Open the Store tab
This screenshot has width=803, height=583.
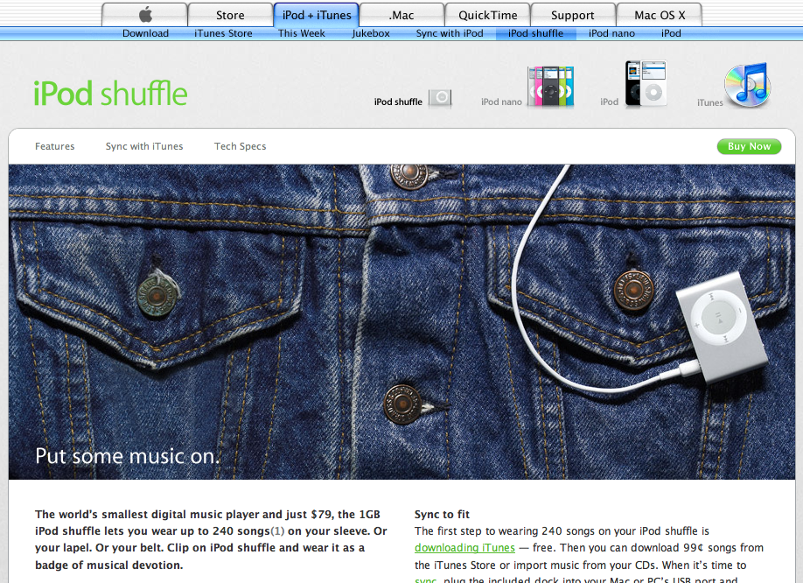coord(230,15)
